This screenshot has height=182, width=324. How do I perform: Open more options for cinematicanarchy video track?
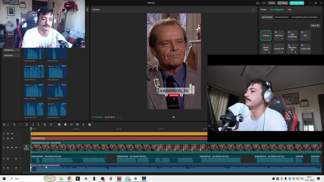click(20, 147)
